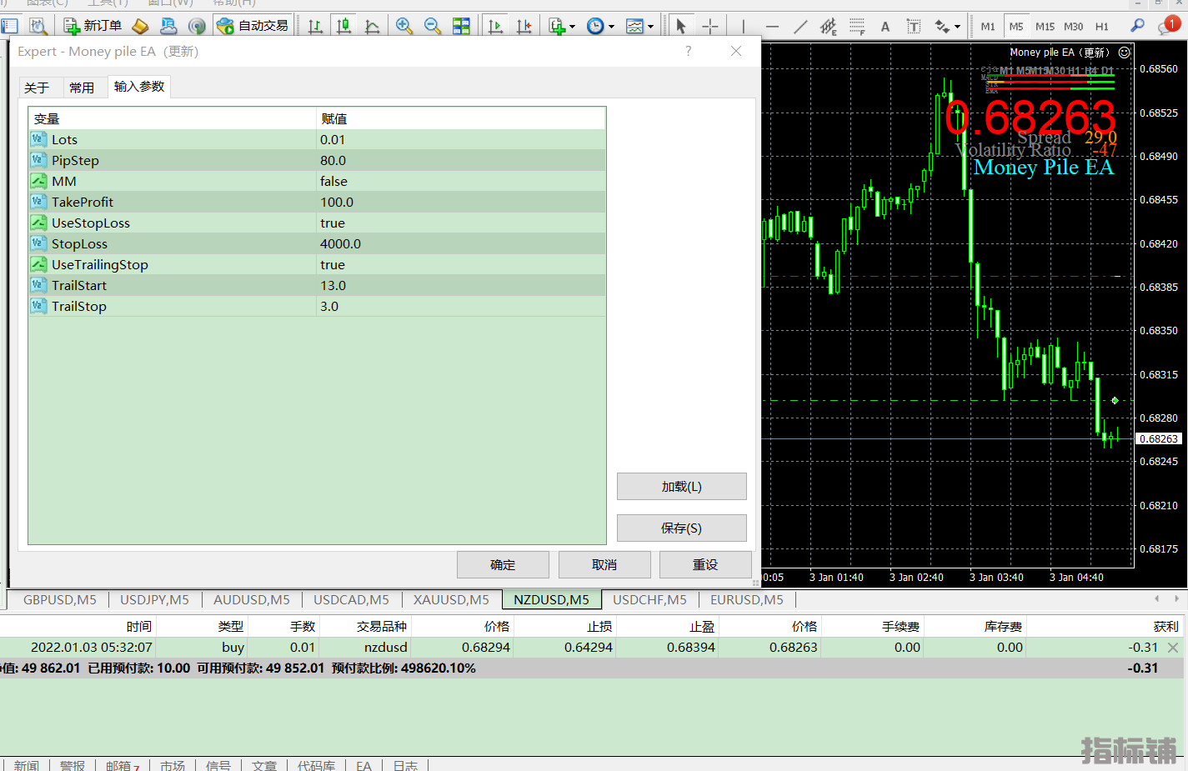Open the 邮箱 (Mailbox) terminal tab
The image size is (1188, 771).
(122, 765)
